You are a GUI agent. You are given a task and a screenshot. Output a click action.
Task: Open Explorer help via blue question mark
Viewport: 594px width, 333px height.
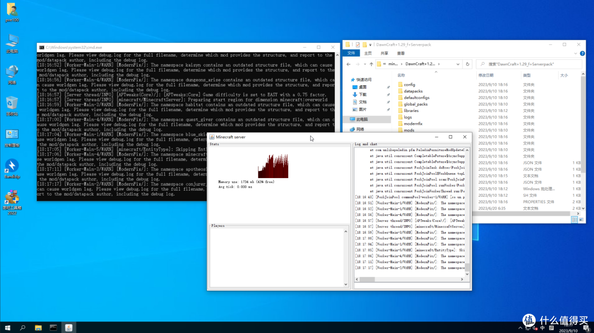tap(582, 53)
